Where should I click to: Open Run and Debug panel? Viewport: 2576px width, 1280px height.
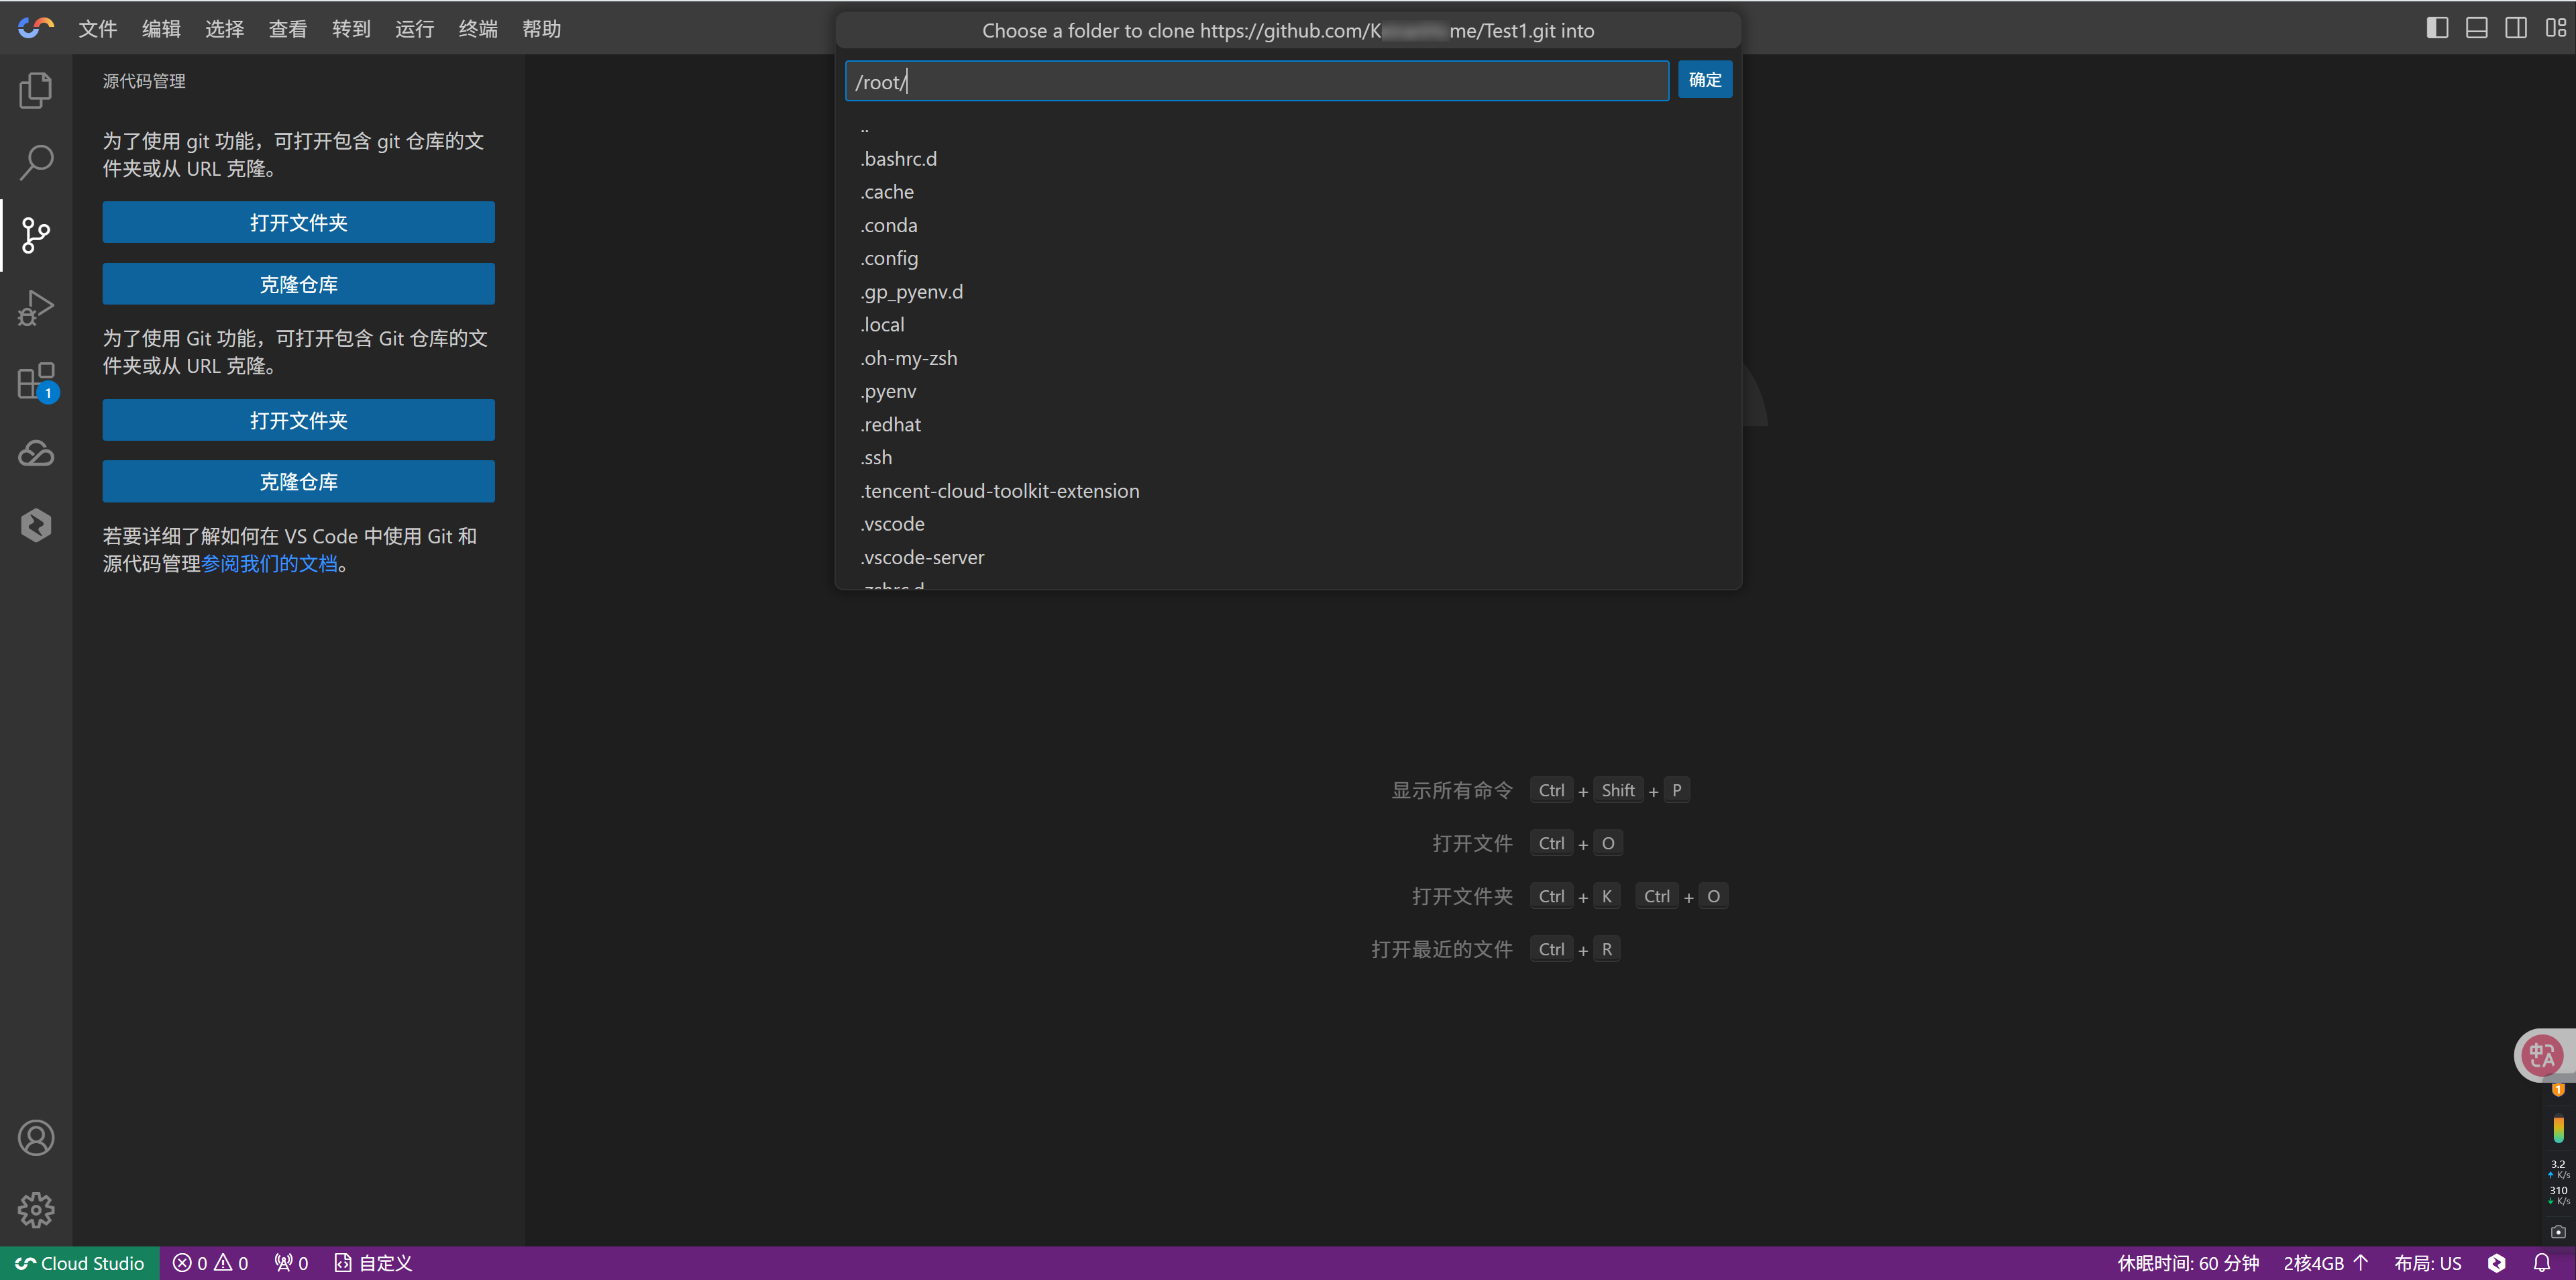click(x=36, y=308)
